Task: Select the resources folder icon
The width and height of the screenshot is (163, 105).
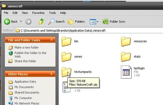Action: [x=126, y=42]
